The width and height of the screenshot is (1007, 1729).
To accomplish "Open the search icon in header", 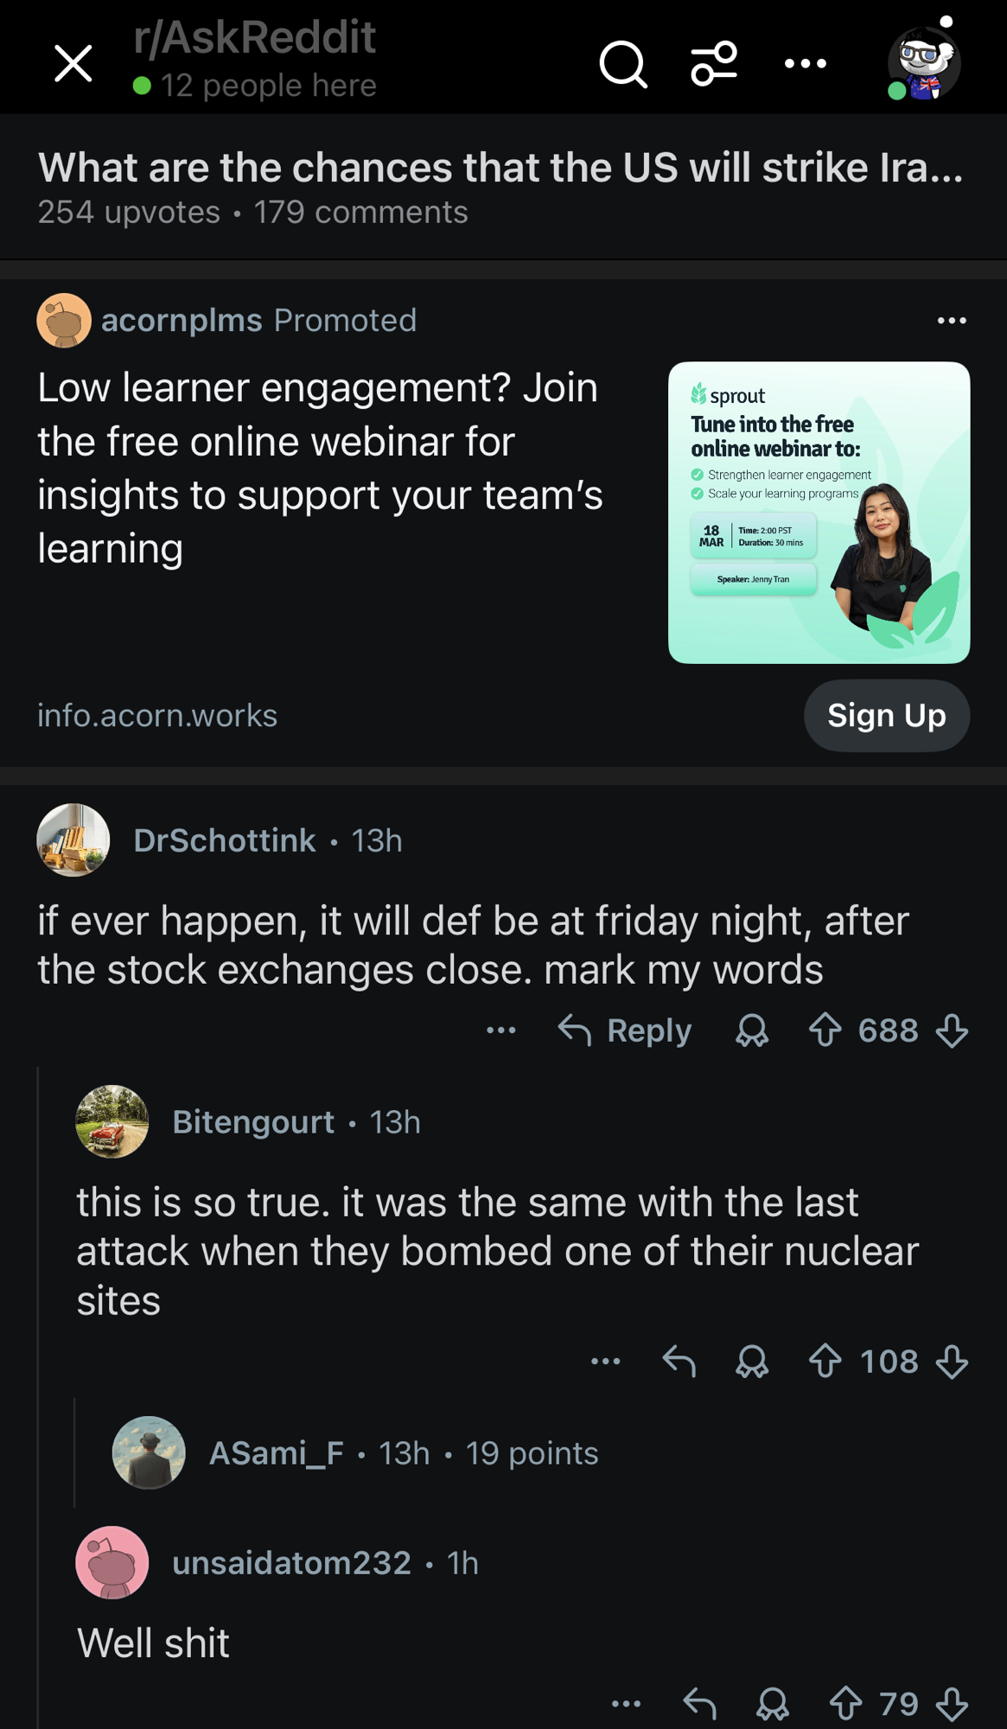I will click(x=622, y=64).
